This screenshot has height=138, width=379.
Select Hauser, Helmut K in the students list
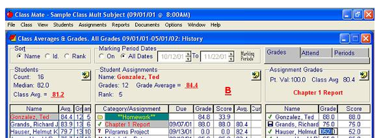click(x=34, y=132)
